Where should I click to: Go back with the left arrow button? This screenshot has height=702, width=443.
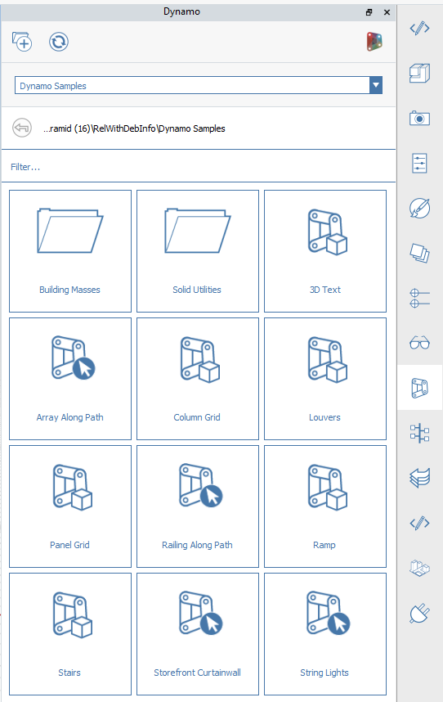click(x=22, y=128)
